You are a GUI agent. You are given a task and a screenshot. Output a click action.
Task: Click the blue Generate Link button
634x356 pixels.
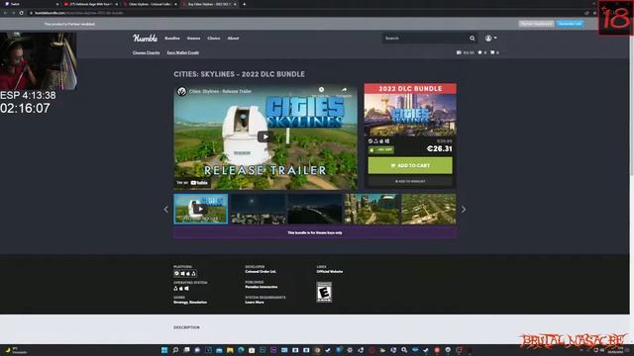(x=570, y=24)
